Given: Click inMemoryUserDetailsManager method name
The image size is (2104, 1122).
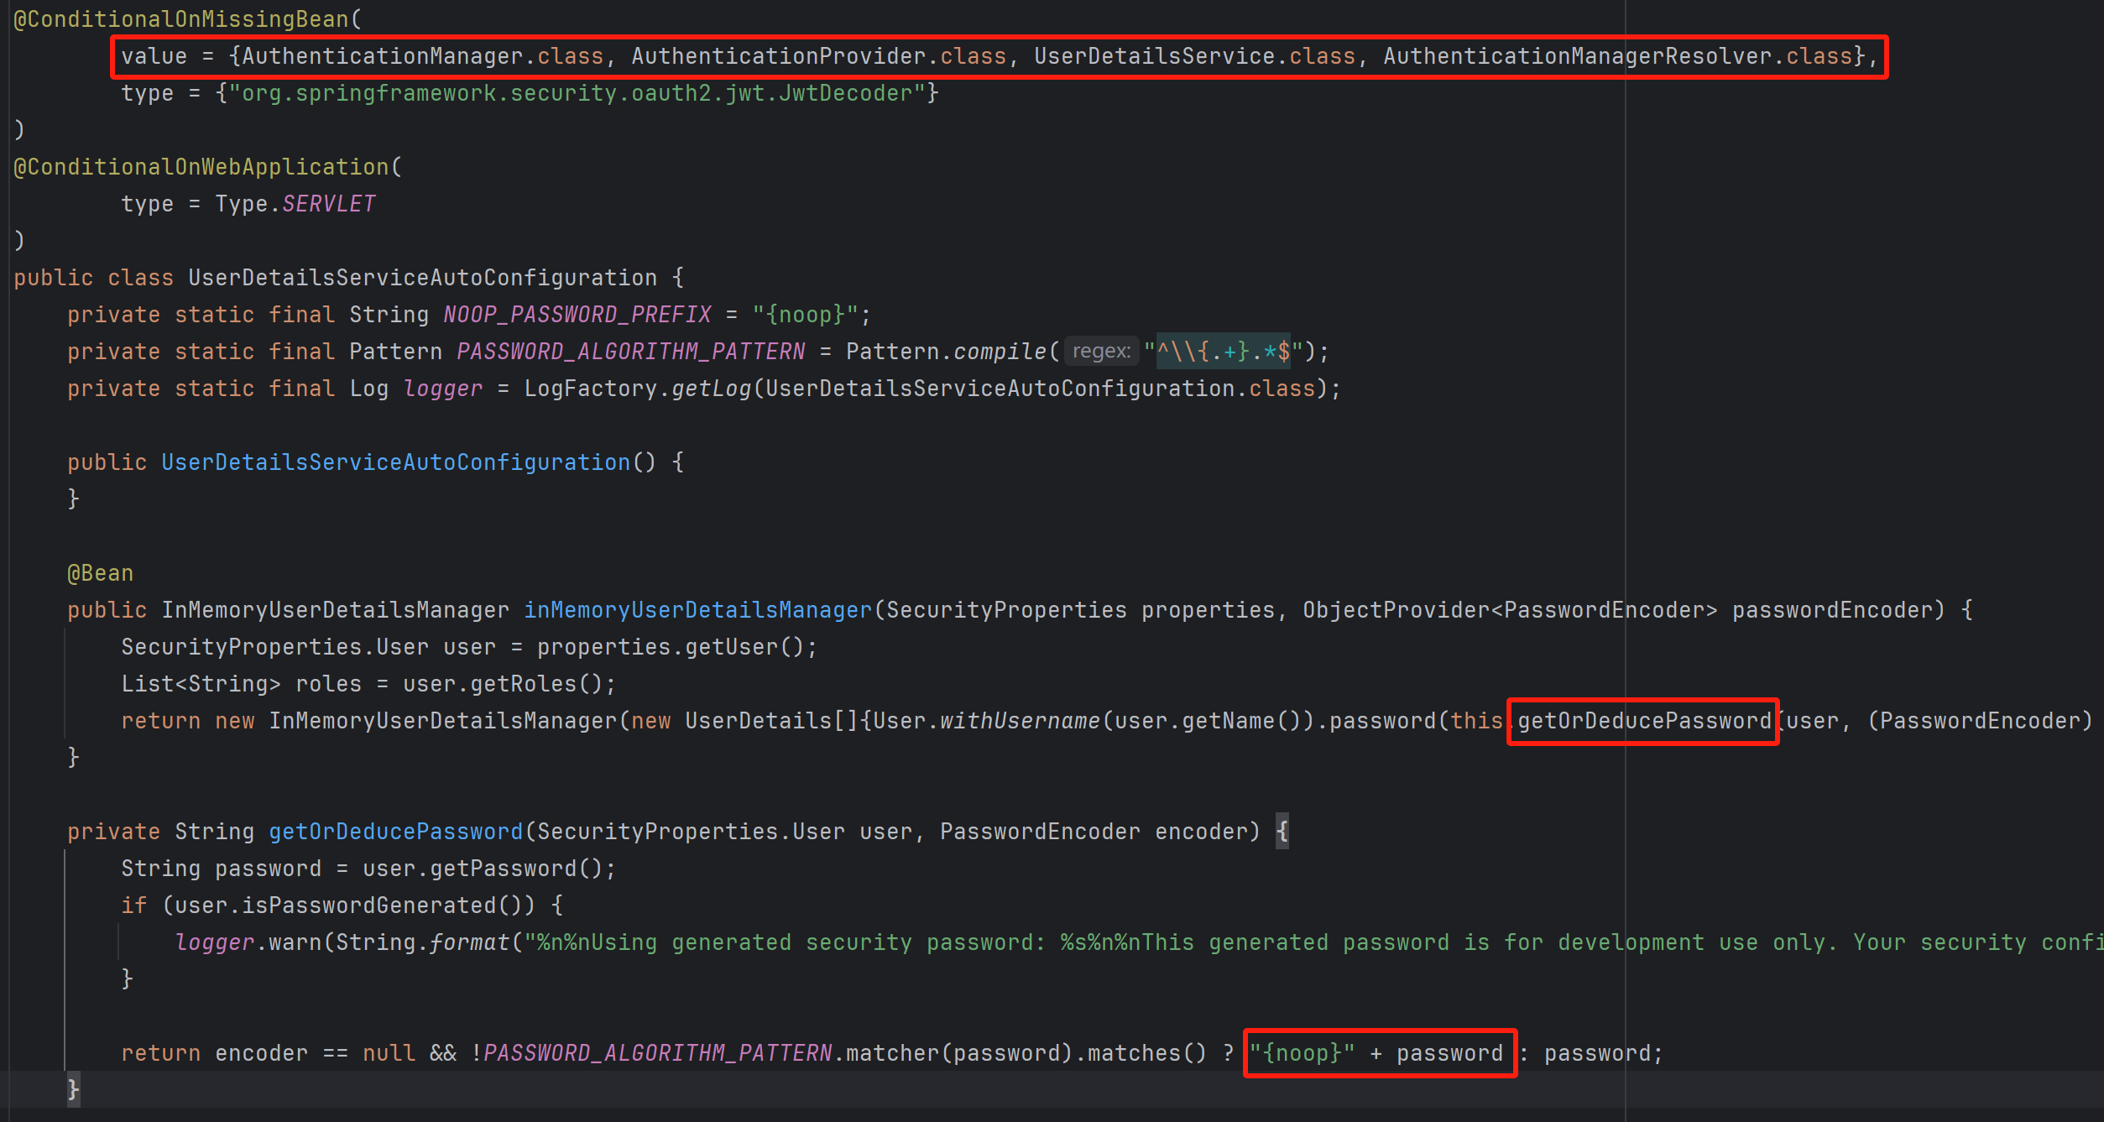Looking at the screenshot, I should tap(697, 610).
